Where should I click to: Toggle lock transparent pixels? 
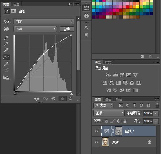point(106,121)
